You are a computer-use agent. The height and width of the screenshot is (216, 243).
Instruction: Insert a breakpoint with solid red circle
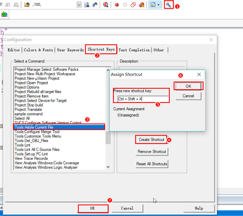(x=117, y=5)
